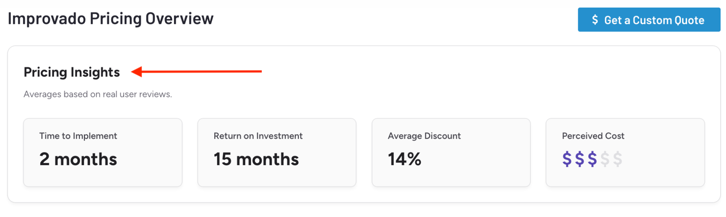
Task: Select the first grayed-out dollar sign icon
Action: pos(605,159)
